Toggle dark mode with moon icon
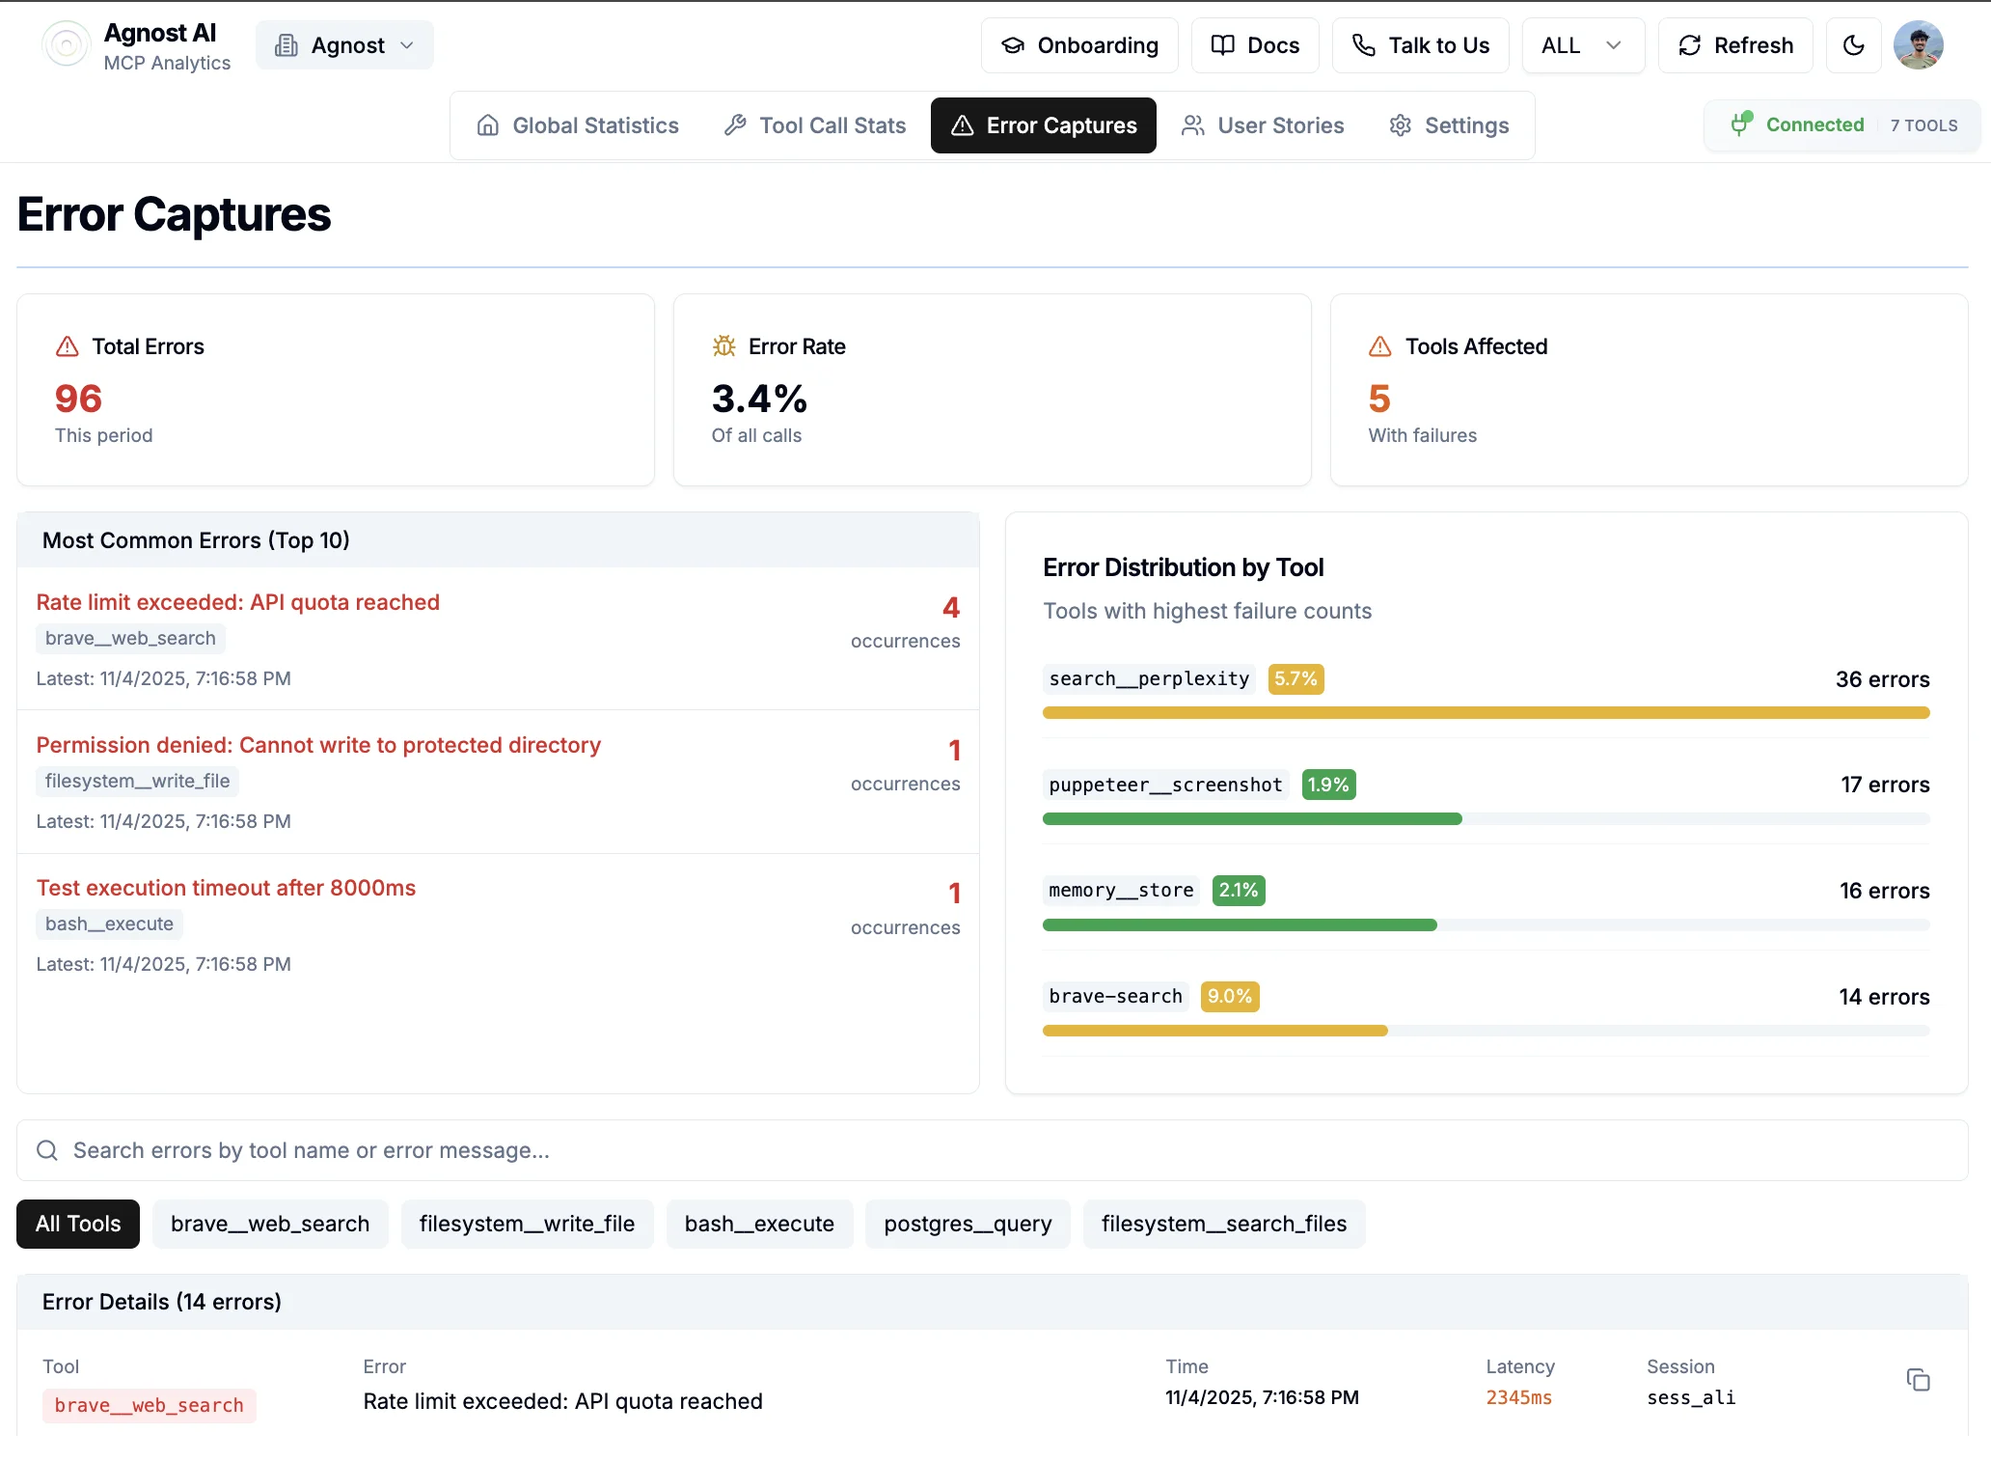 tap(1853, 45)
